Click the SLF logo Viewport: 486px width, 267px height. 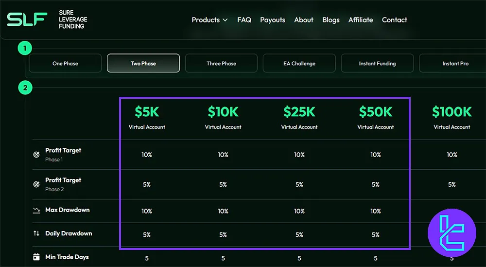pyautogui.click(x=27, y=19)
